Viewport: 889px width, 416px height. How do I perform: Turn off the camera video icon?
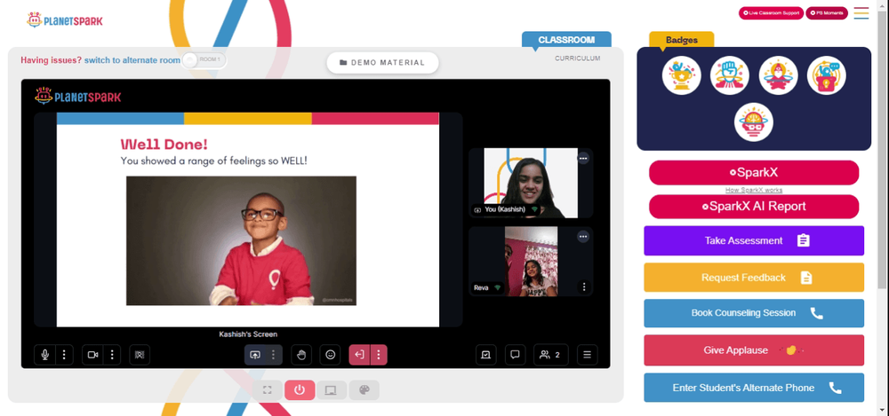click(92, 355)
